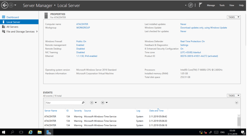Screen dimensions: 247x136
Task: Sort events by Date and Time column
Action: tap(156, 111)
